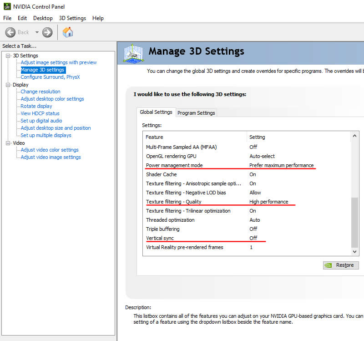Open Set up multiple displays
This screenshot has width=364, height=341.
pos(46,135)
